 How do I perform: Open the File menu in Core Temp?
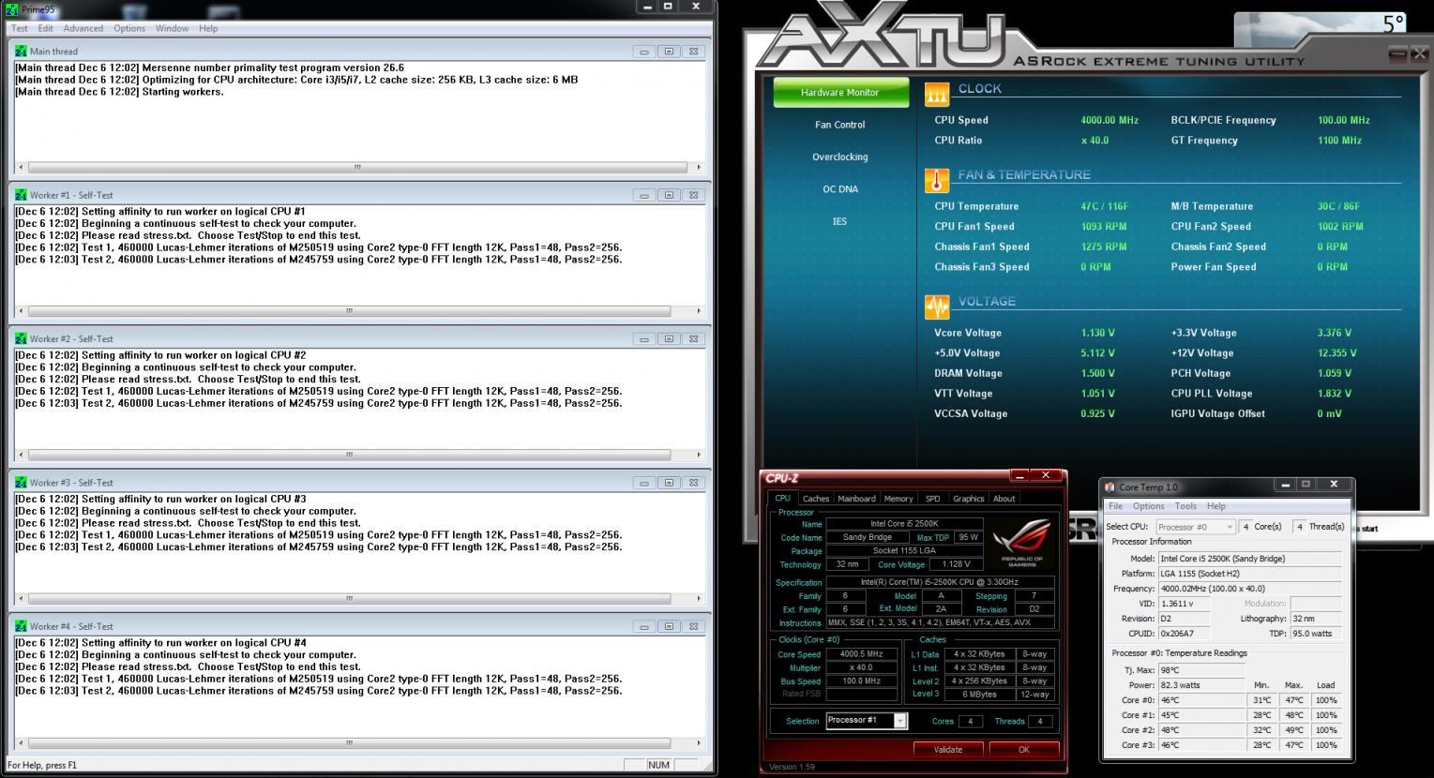1116,506
